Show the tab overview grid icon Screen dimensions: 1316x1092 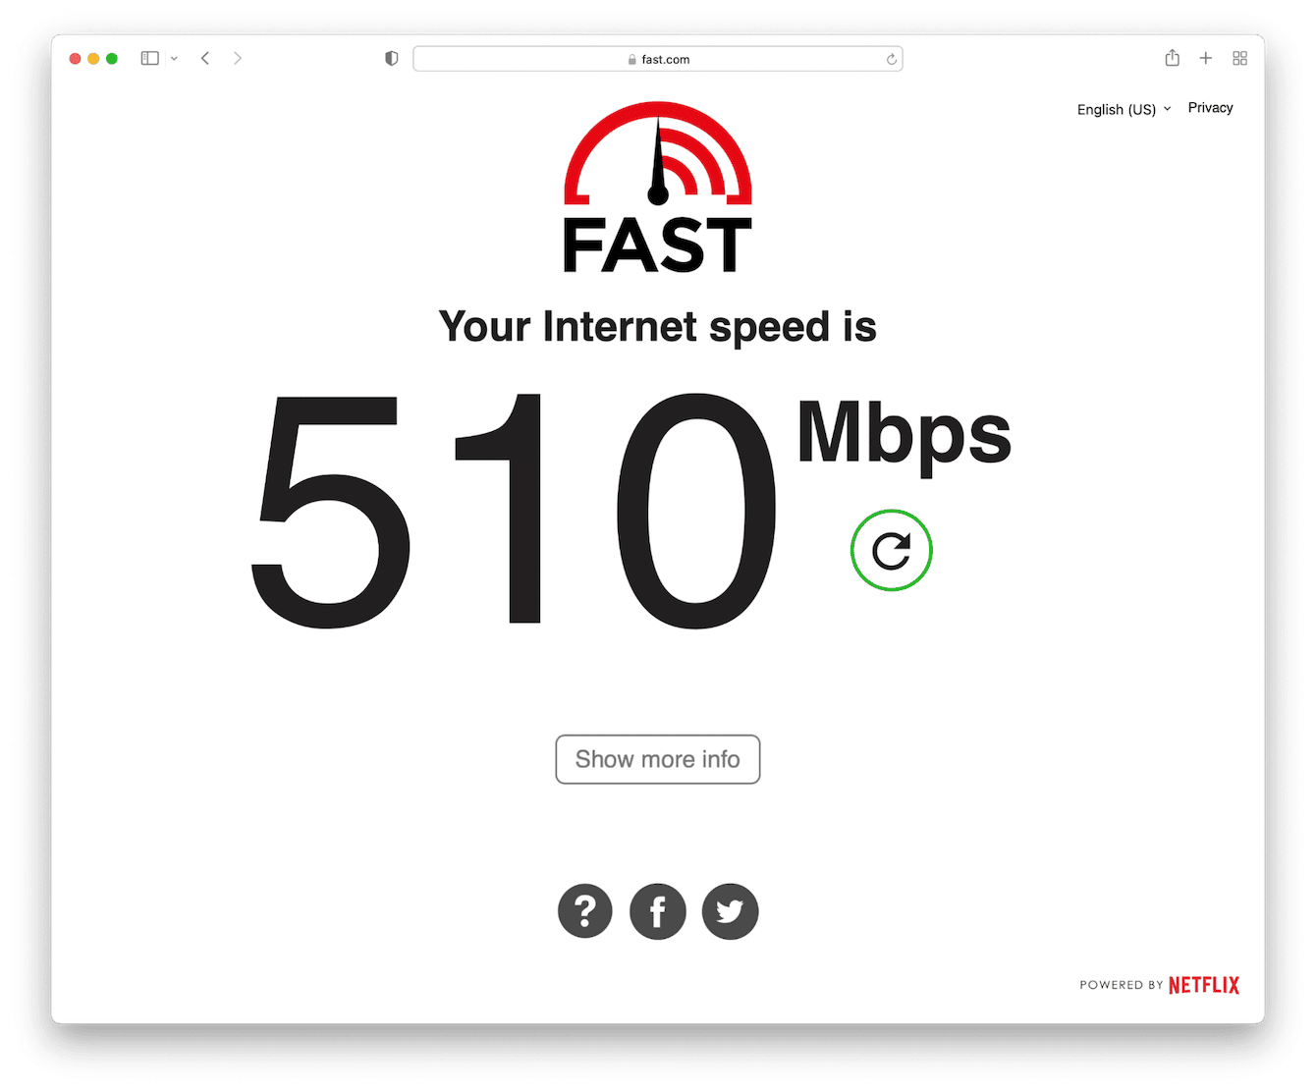click(x=1240, y=59)
